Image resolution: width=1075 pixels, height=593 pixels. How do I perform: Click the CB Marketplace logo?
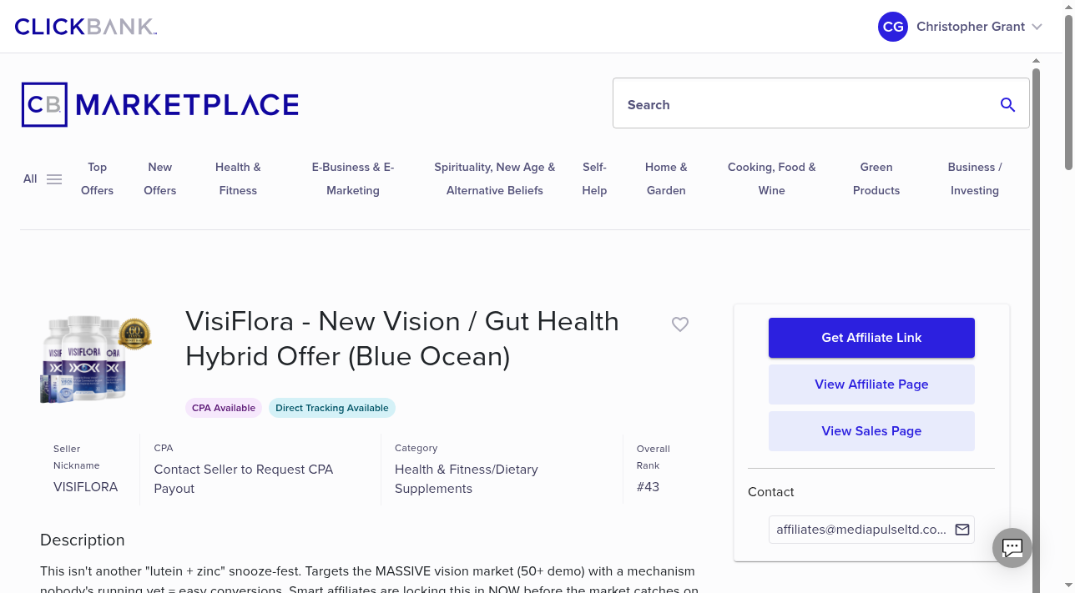pyautogui.click(x=159, y=103)
